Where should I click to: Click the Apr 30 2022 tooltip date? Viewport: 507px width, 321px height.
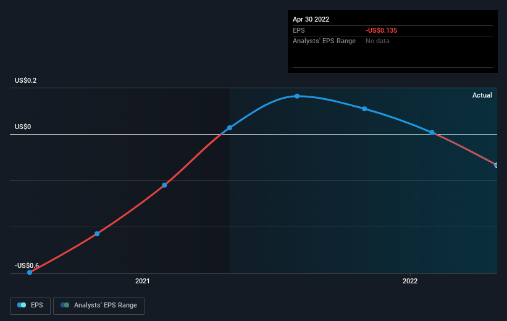tap(311, 19)
